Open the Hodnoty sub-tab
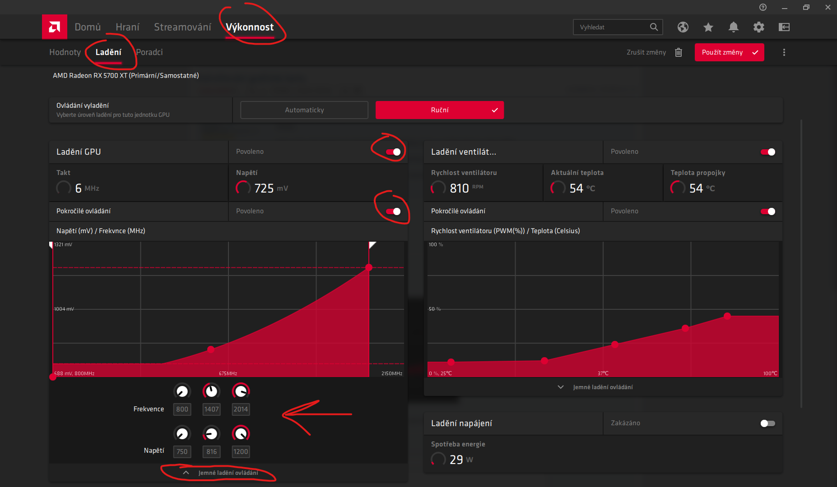837x487 pixels. point(65,52)
